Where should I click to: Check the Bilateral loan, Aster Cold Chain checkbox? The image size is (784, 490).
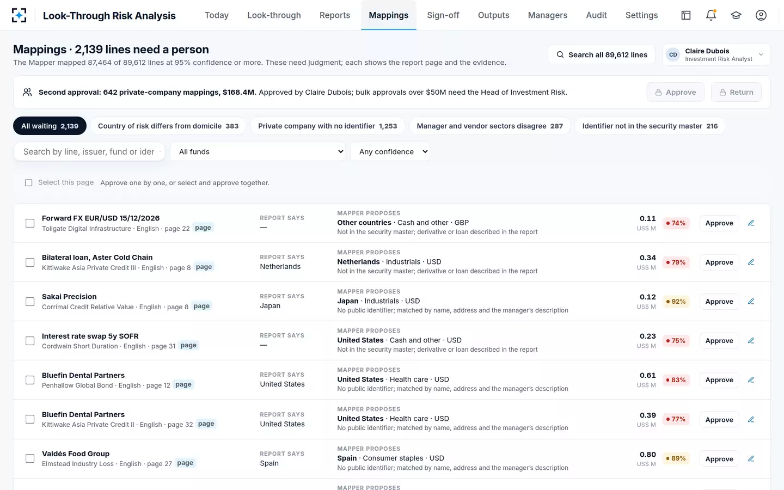coord(30,262)
